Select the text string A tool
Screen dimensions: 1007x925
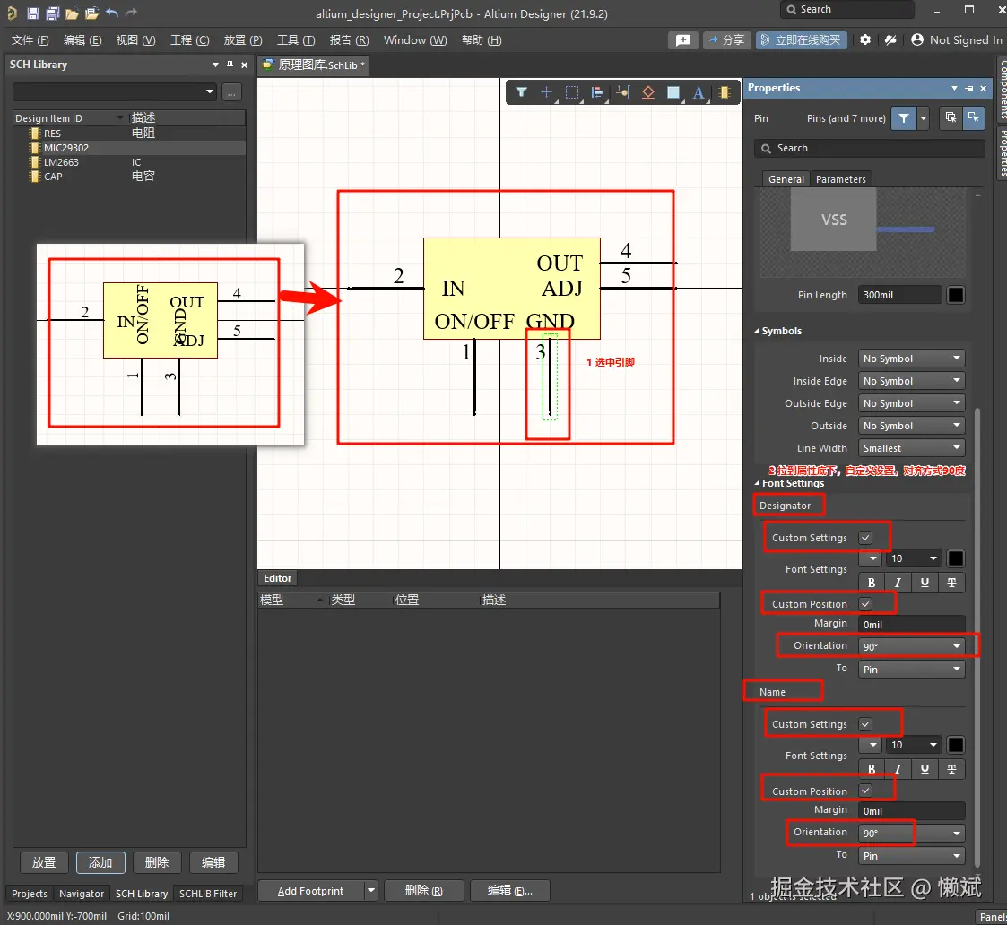699,92
